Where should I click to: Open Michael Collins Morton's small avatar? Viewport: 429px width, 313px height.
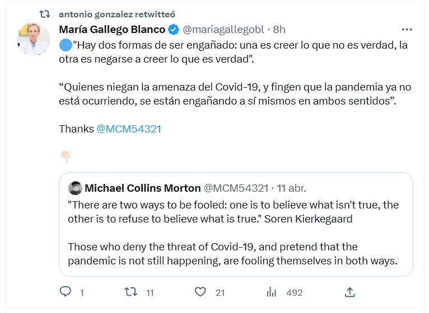pos(75,187)
